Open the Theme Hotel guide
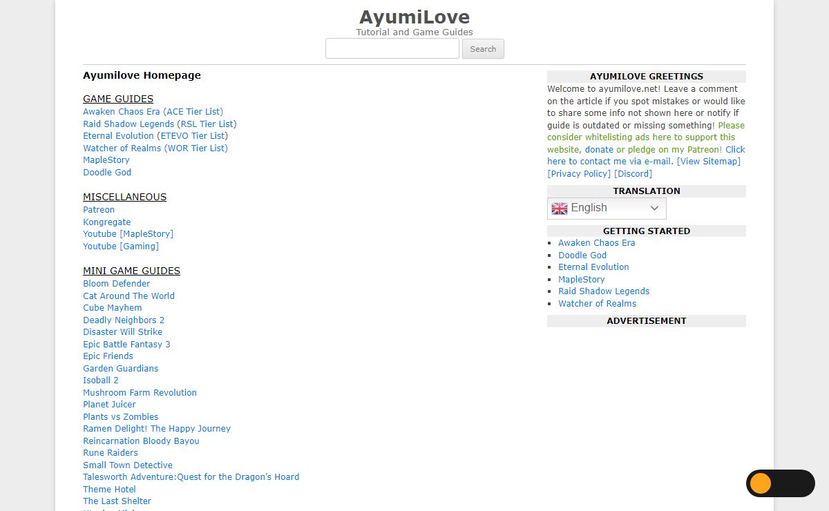Image resolution: width=829 pixels, height=511 pixels. pyautogui.click(x=110, y=490)
